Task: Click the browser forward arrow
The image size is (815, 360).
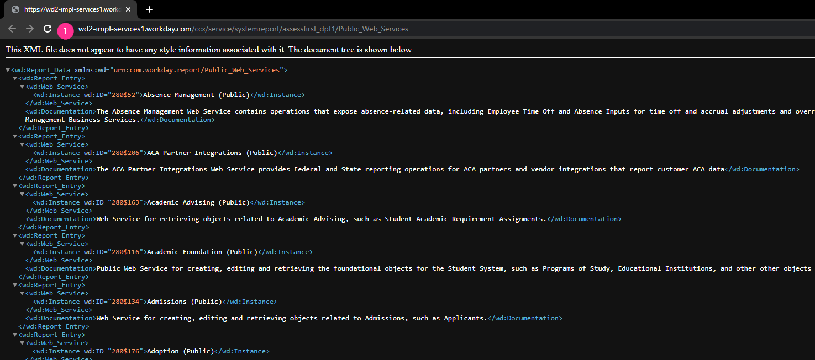Action: tap(30, 29)
